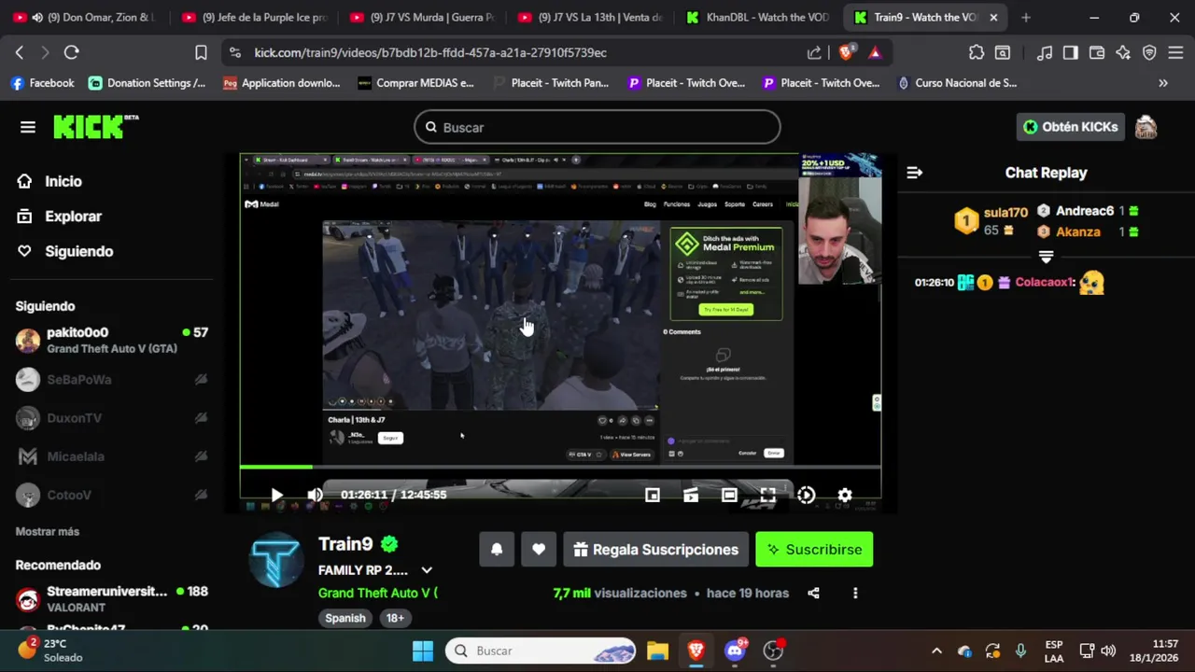The height and width of the screenshot is (672, 1195).
Task: Open the user profile avatar menu
Action: [1146, 127]
